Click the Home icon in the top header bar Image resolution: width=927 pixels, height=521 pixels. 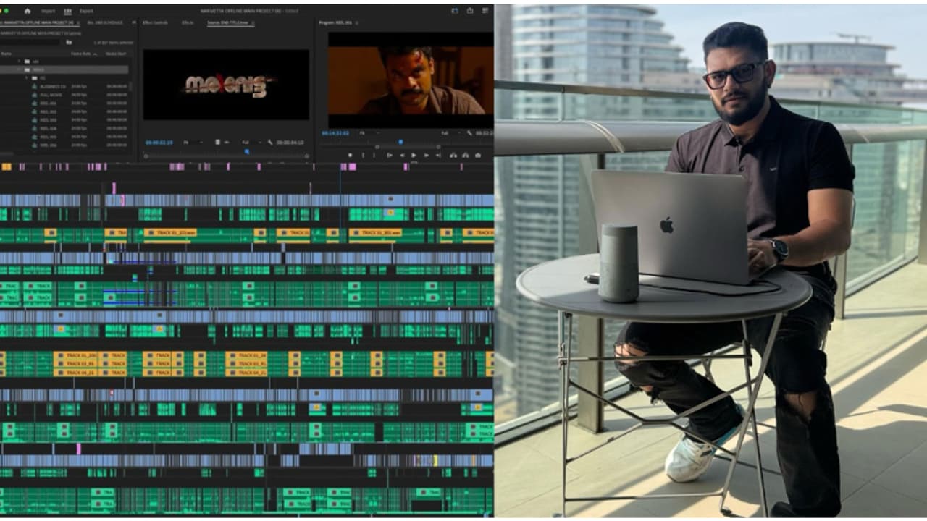click(x=29, y=11)
